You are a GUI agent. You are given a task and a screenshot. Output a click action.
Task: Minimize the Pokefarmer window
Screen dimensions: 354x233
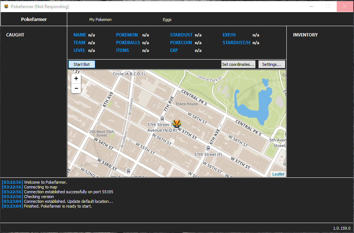point(311,6)
